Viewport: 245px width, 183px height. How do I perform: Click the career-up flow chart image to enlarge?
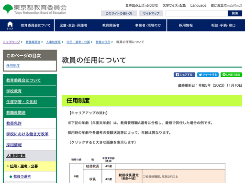147,170
